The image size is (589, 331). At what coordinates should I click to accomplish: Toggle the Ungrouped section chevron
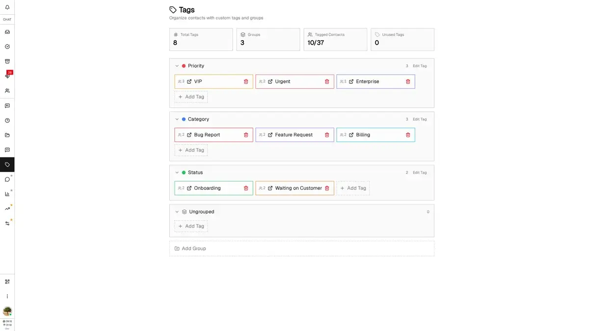tap(177, 212)
